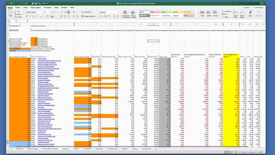Viewport: 275px width, 155px height.
Task: Open the Formulas ribbon tab
Action: point(47,8)
